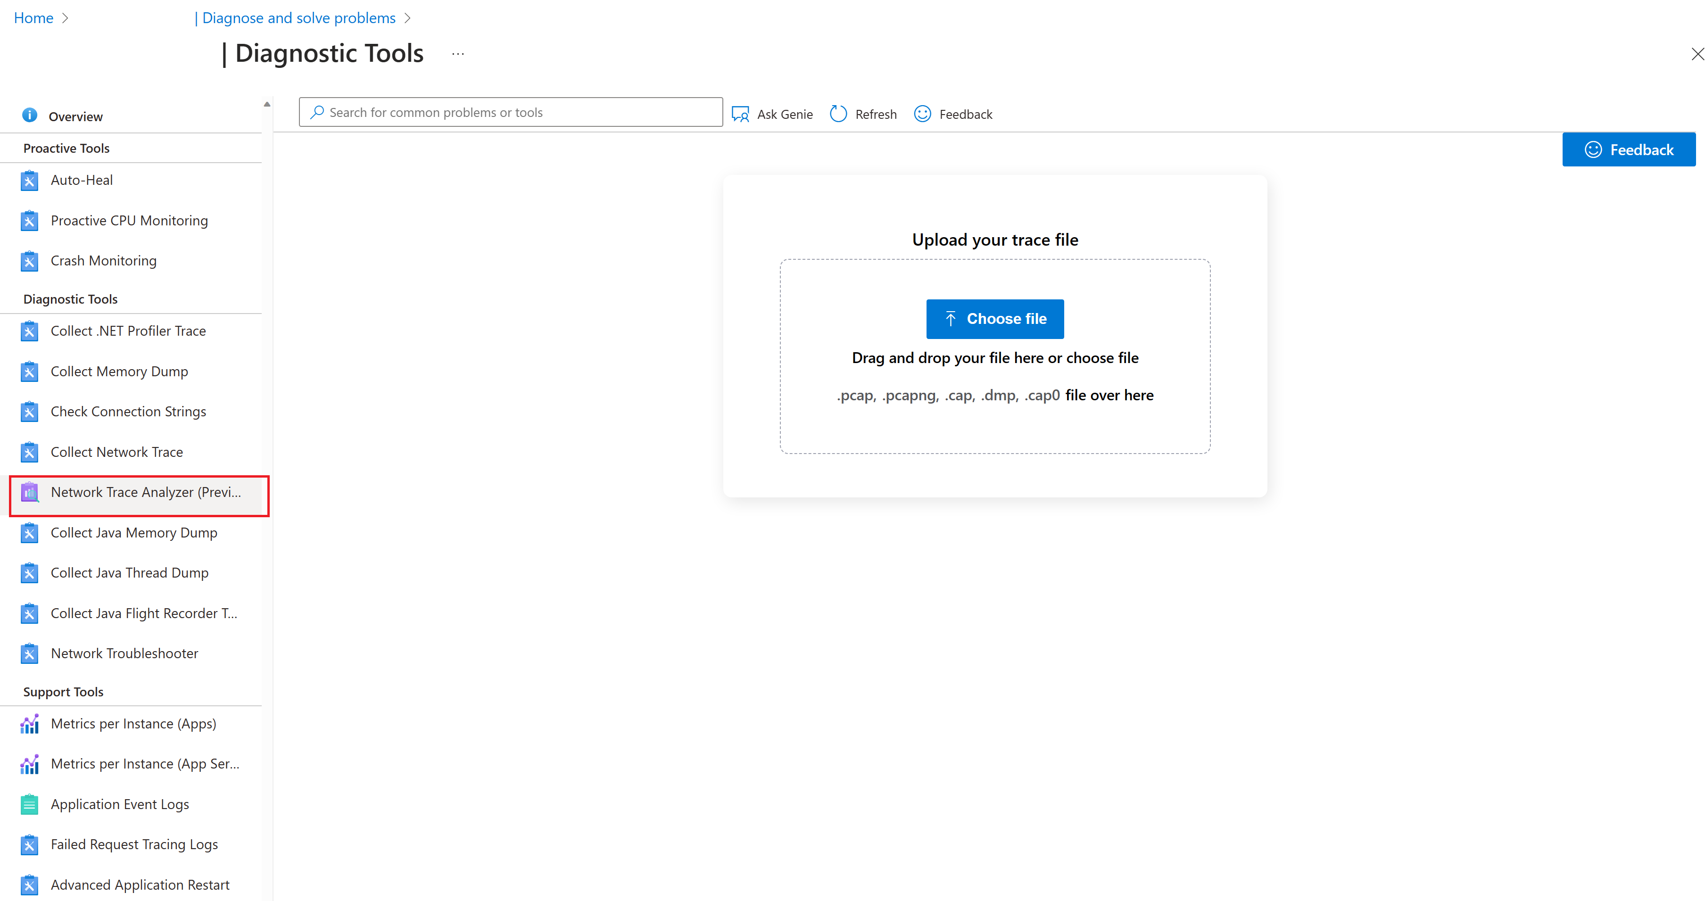
Task: Open Collect Memory Dump
Action: [x=119, y=372]
